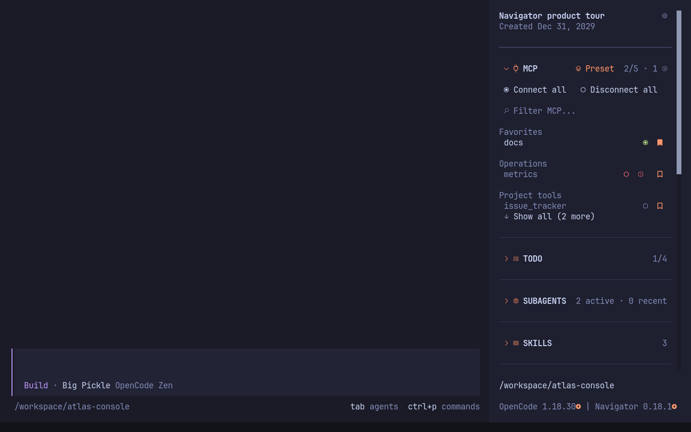Click the MCP 2/5 connected count
Image resolution: width=691 pixels, height=432 pixels.
pyautogui.click(x=631, y=69)
